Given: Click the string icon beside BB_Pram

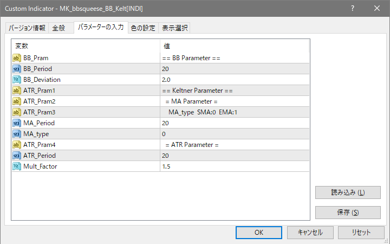Looking at the screenshot, I should tap(17, 58).
